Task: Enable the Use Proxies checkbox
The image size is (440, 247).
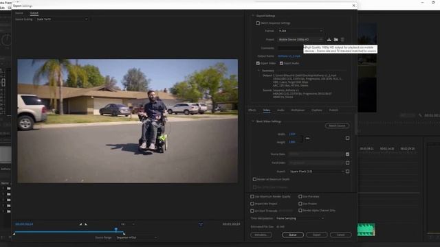Action: click(300, 204)
